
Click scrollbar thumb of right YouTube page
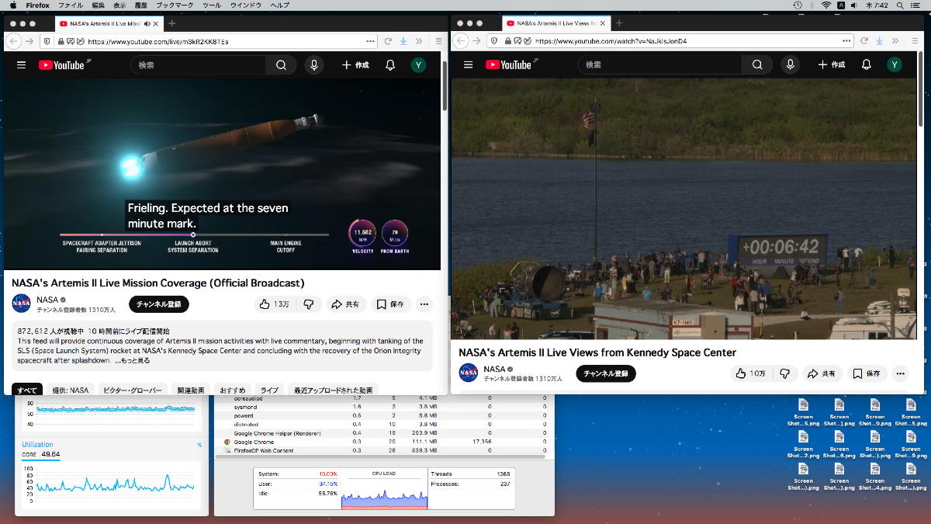(921, 89)
